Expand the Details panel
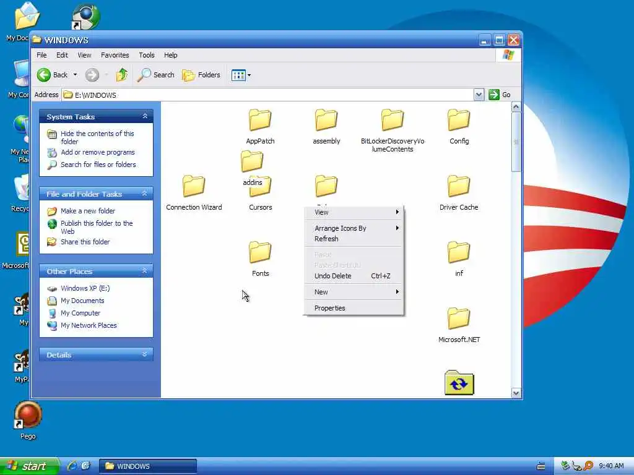 point(145,354)
